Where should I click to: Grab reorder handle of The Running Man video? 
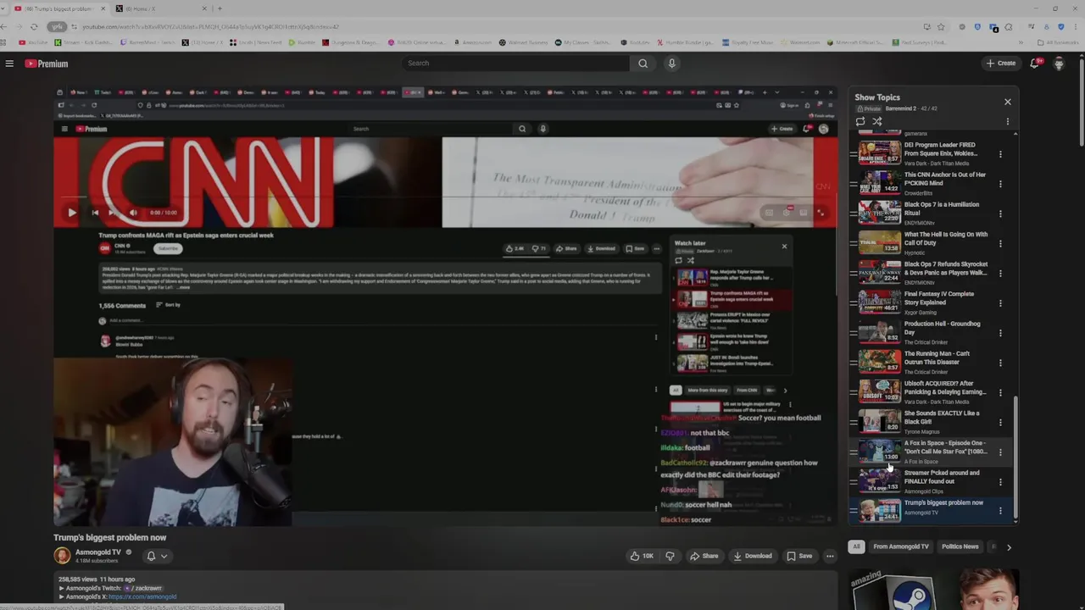[854, 363]
